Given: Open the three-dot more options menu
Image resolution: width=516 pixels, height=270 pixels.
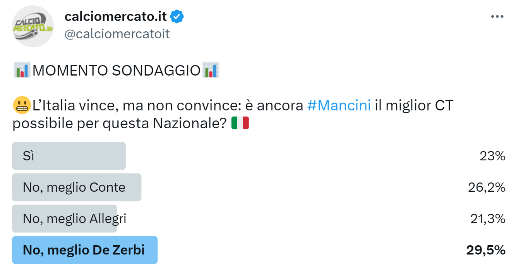Looking at the screenshot, I should pyautogui.click(x=497, y=17).
